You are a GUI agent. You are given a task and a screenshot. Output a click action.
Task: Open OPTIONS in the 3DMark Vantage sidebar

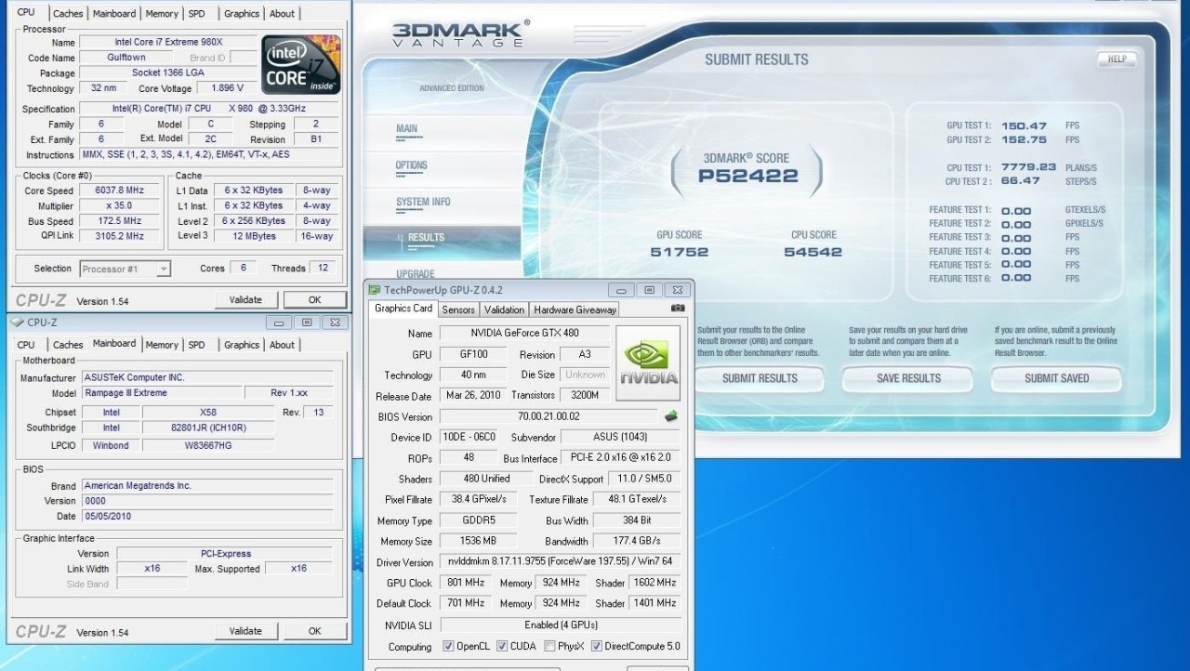(x=411, y=165)
